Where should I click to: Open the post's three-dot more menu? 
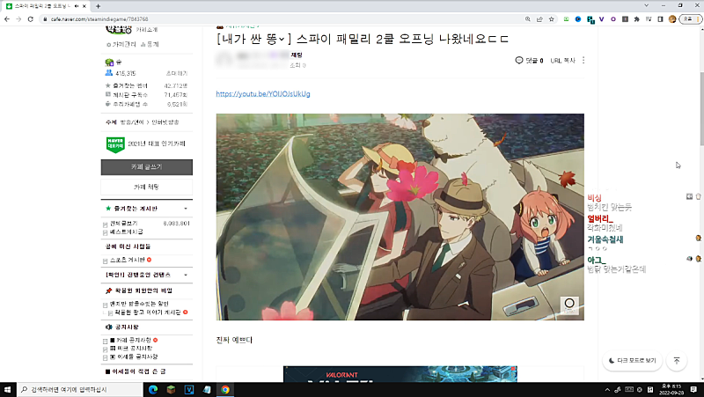click(583, 60)
